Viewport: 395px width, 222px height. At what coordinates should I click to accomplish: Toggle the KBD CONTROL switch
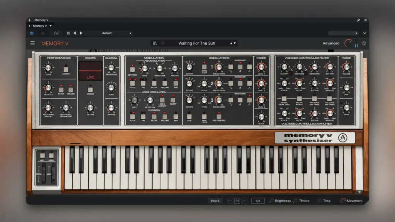point(219,116)
